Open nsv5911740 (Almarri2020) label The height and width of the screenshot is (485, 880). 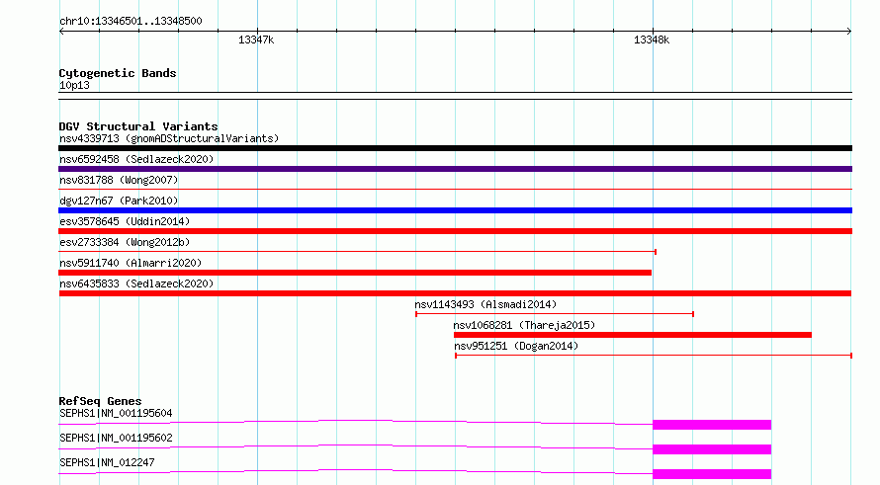click(131, 263)
